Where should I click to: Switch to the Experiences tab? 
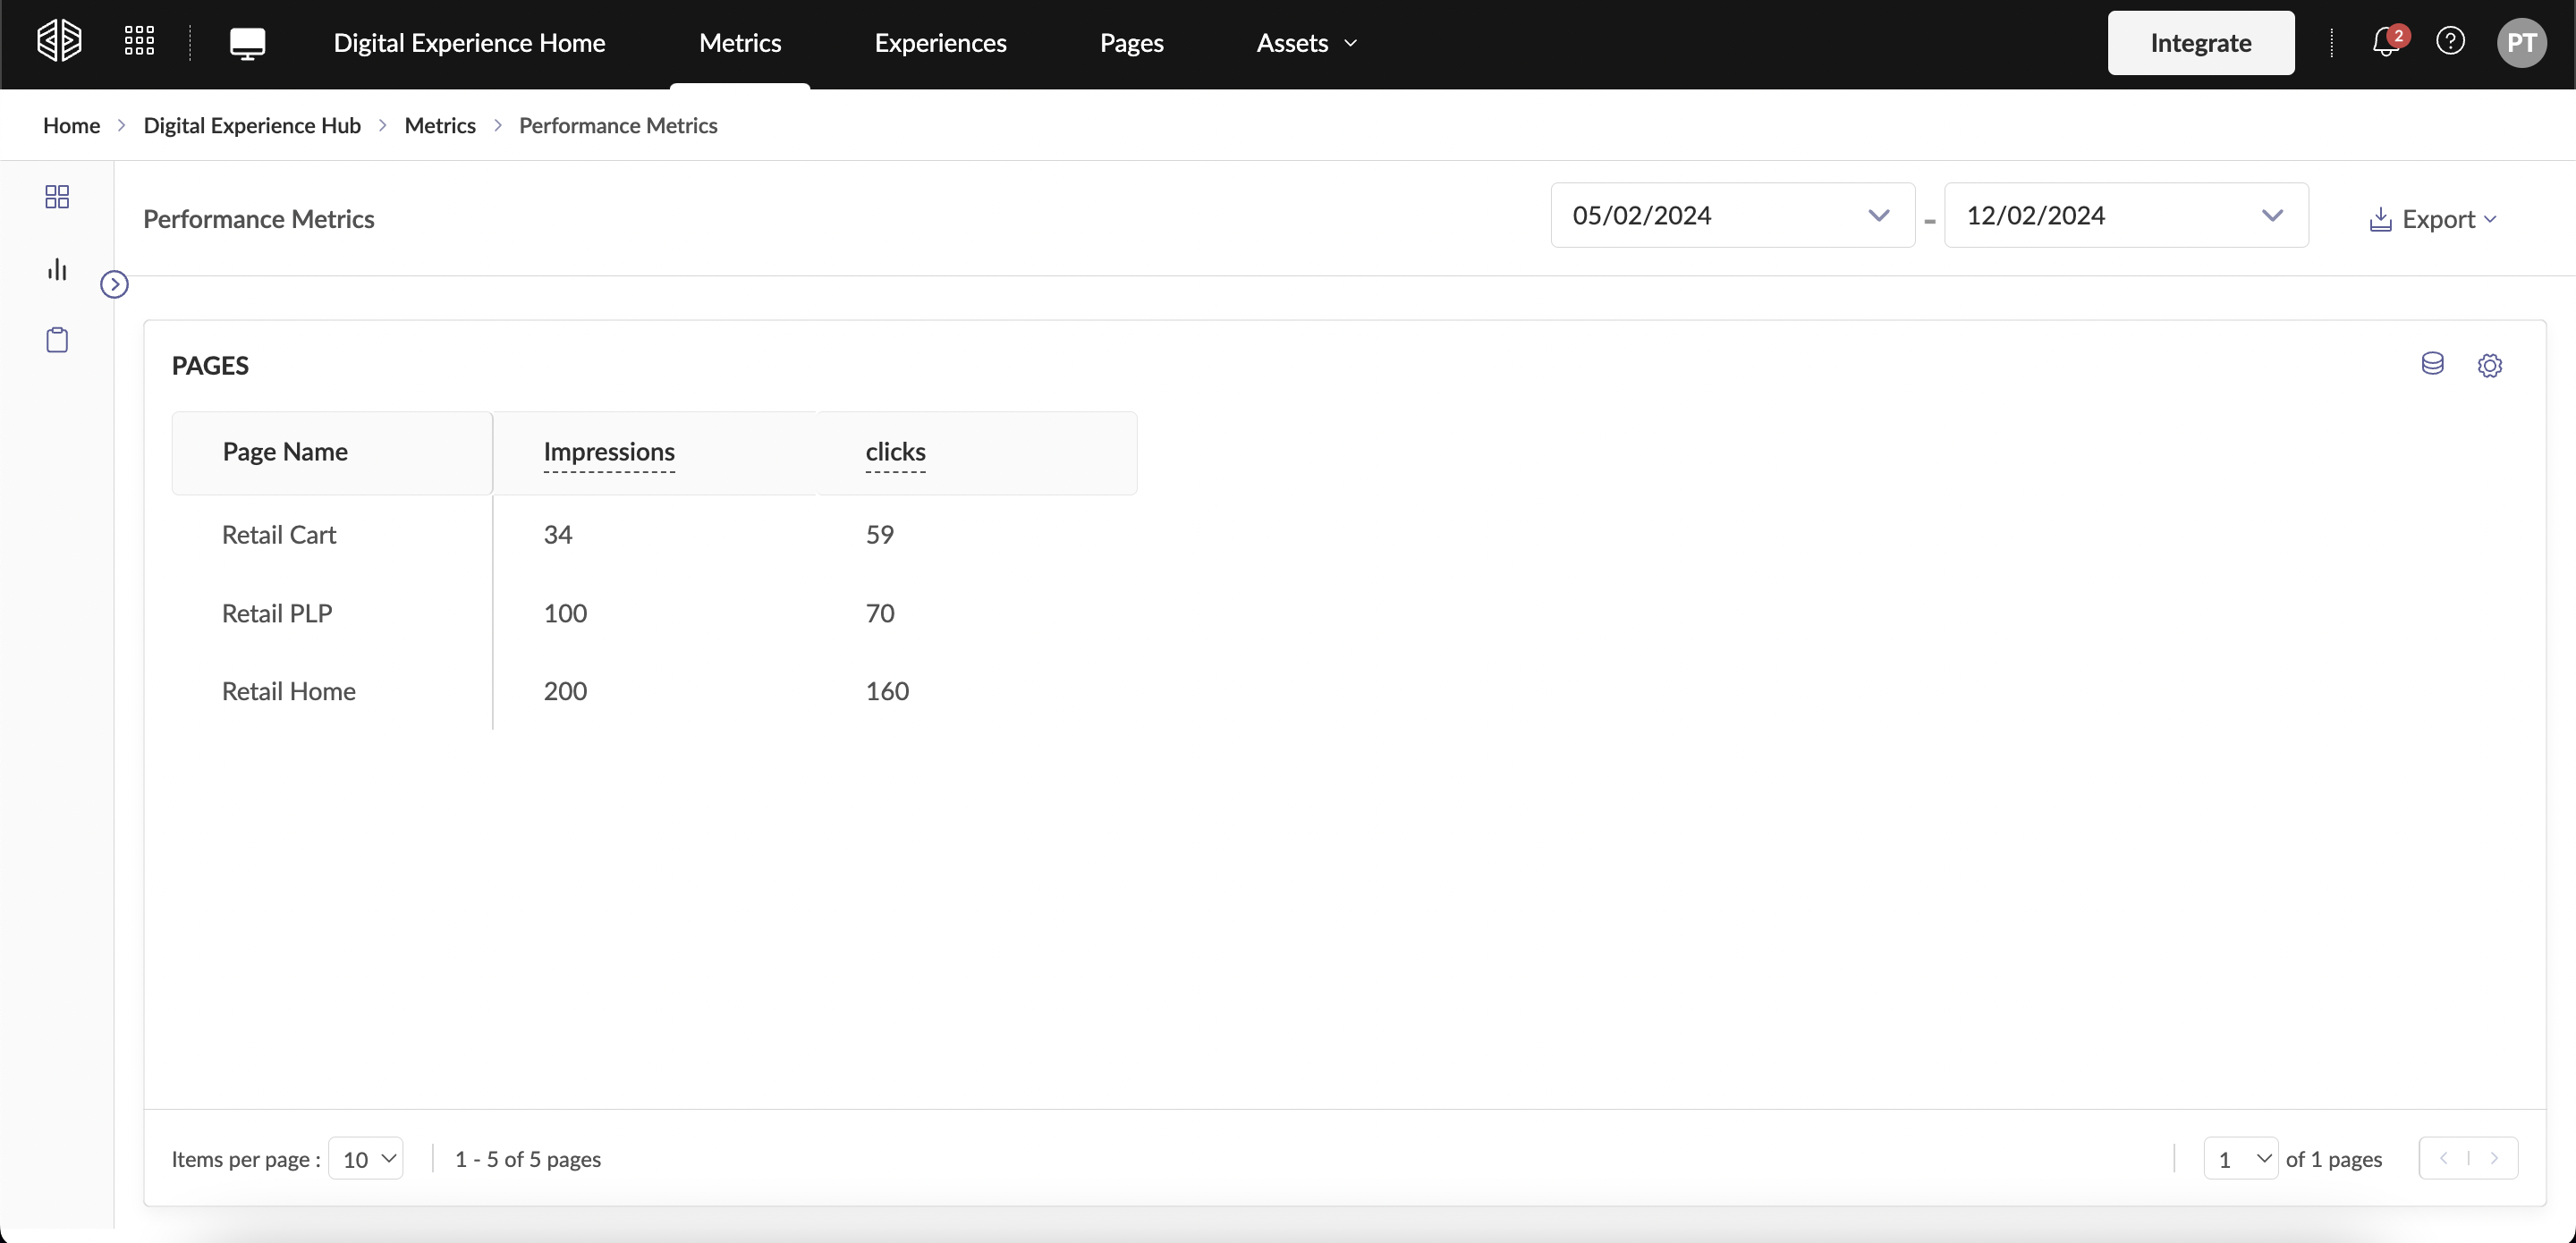pyautogui.click(x=940, y=43)
